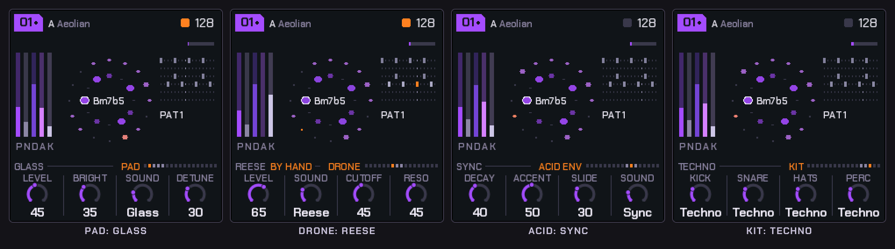Click the LEVEL knob showing 45 in Pad Glass

tap(37, 193)
